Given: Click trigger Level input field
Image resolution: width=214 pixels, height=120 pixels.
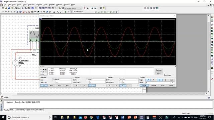Looking at the screenshot, I should click(x=158, y=83).
